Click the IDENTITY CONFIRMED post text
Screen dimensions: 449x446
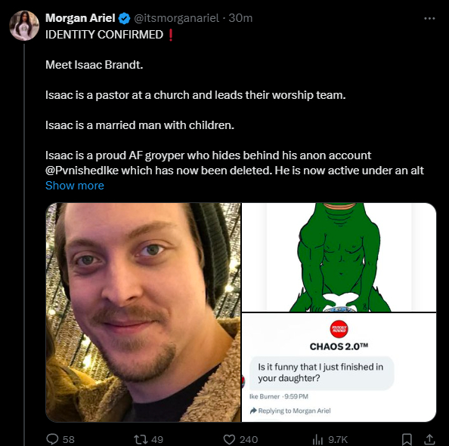tap(104, 35)
